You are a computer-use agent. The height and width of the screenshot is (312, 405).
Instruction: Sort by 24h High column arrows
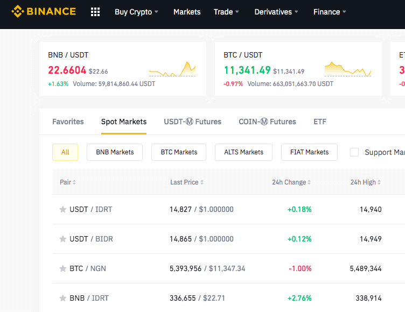coord(379,182)
